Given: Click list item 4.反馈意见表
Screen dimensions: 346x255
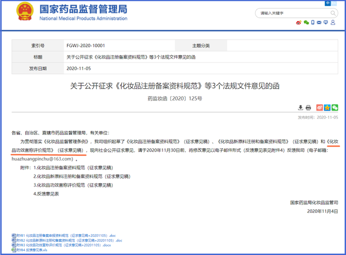Looking at the screenshot, I should point(46,194).
